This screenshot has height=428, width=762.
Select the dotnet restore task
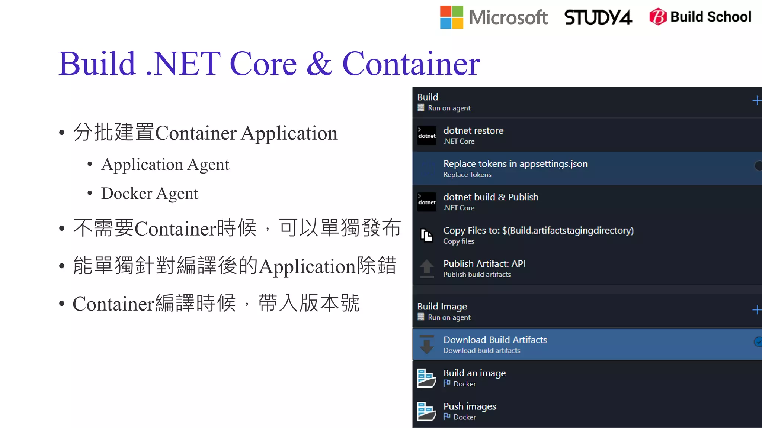click(x=587, y=135)
